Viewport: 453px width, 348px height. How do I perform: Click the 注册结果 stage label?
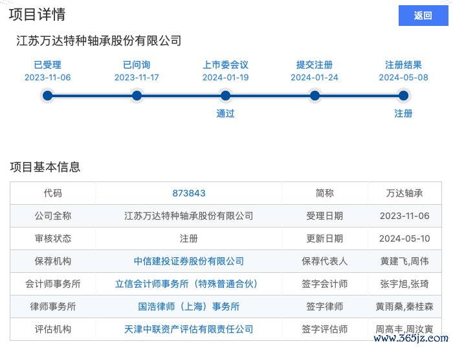(x=404, y=65)
